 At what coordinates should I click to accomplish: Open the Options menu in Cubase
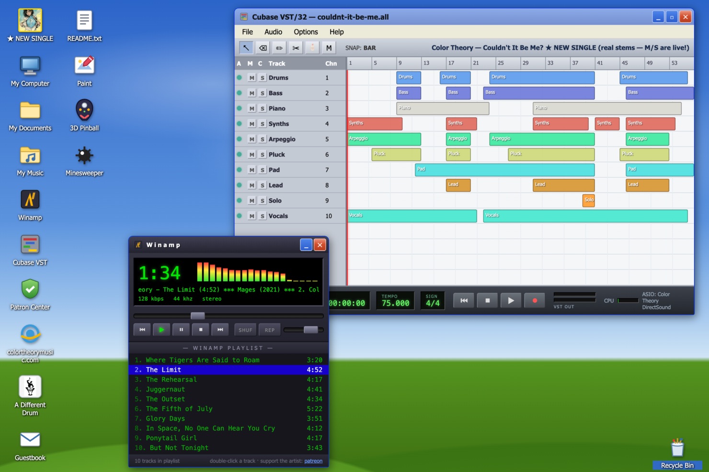[x=306, y=32]
